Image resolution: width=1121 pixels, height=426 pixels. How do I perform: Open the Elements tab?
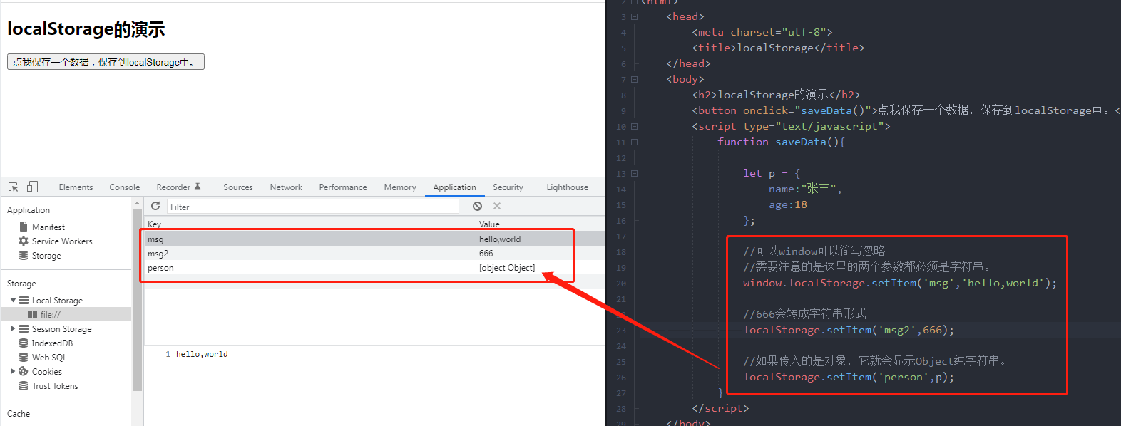76,187
